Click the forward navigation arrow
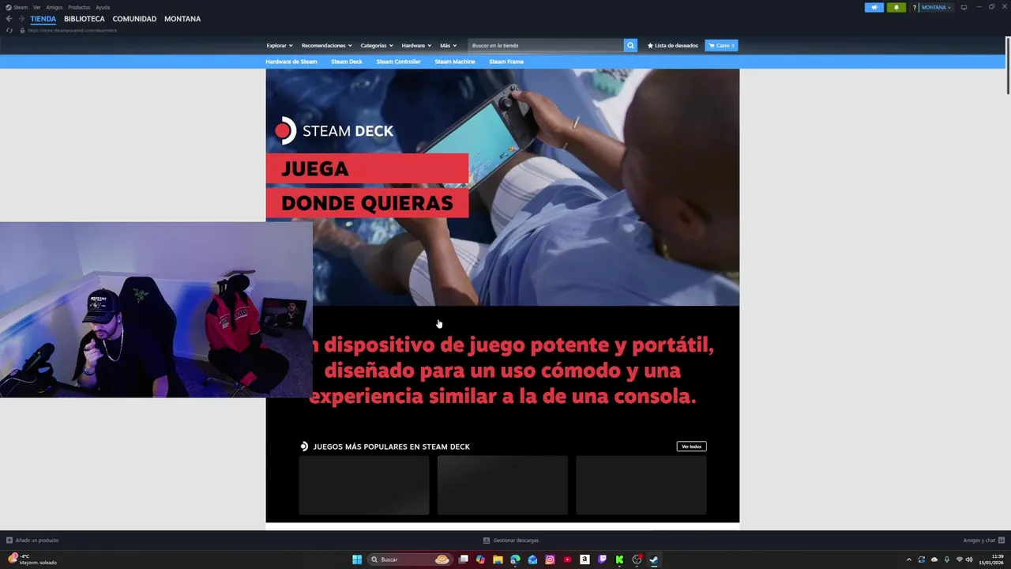The width and height of the screenshot is (1011, 569). click(21, 19)
